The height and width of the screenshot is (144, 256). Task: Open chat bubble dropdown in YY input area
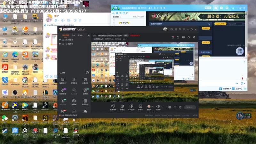click(x=243, y=84)
